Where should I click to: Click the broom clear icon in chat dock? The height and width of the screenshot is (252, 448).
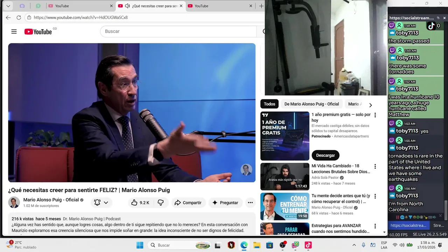click(426, 217)
